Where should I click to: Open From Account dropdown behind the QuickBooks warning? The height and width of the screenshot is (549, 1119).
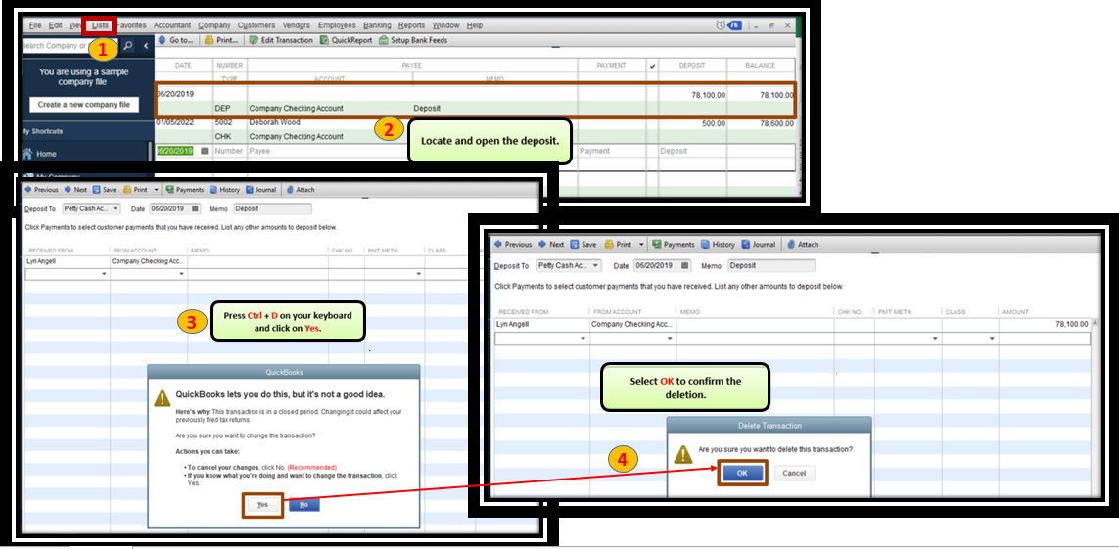182,274
